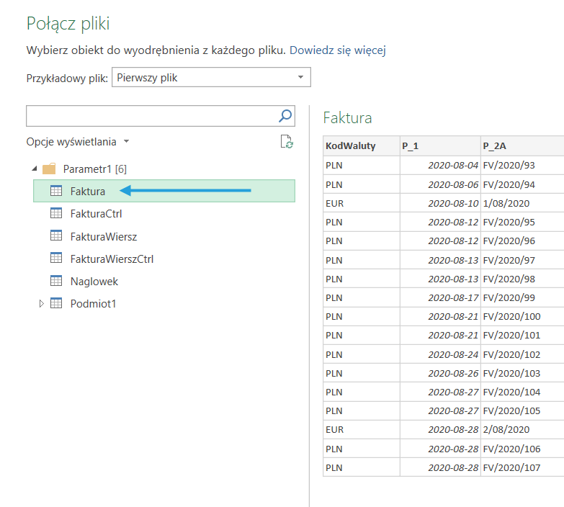This screenshot has height=507, width=564.
Task: Collapse the Parametr1 folder node
Action: tap(35, 169)
